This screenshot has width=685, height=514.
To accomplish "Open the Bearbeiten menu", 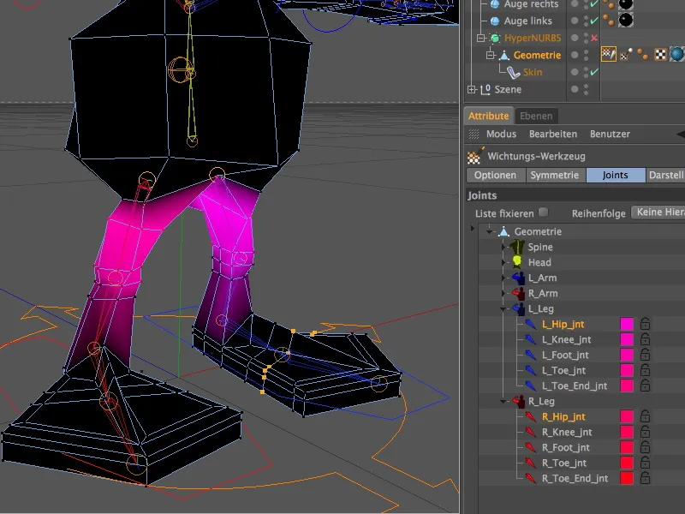I will 553,134.
